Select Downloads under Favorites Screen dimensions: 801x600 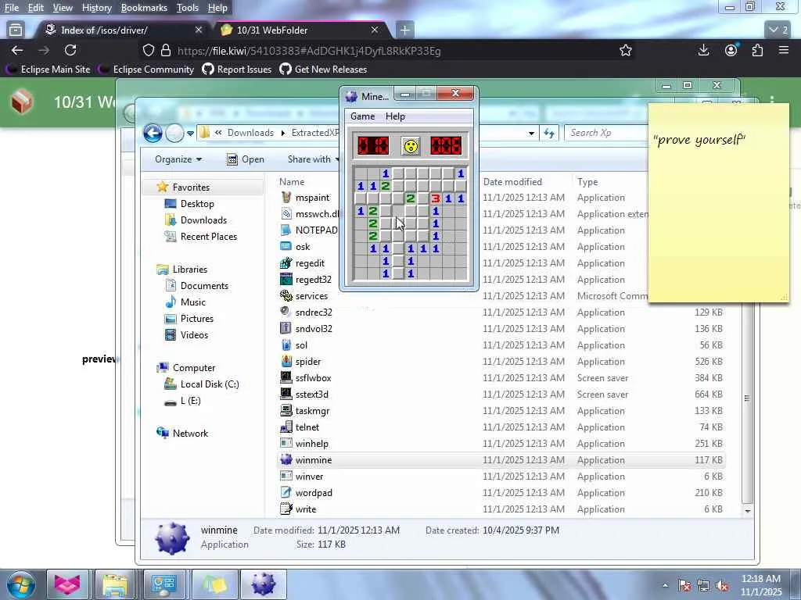pyautogui.click(x=203, y=220)
